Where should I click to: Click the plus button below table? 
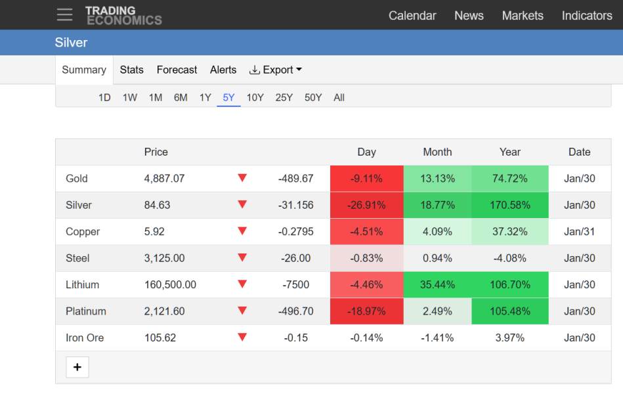click(x=77, y=367)
